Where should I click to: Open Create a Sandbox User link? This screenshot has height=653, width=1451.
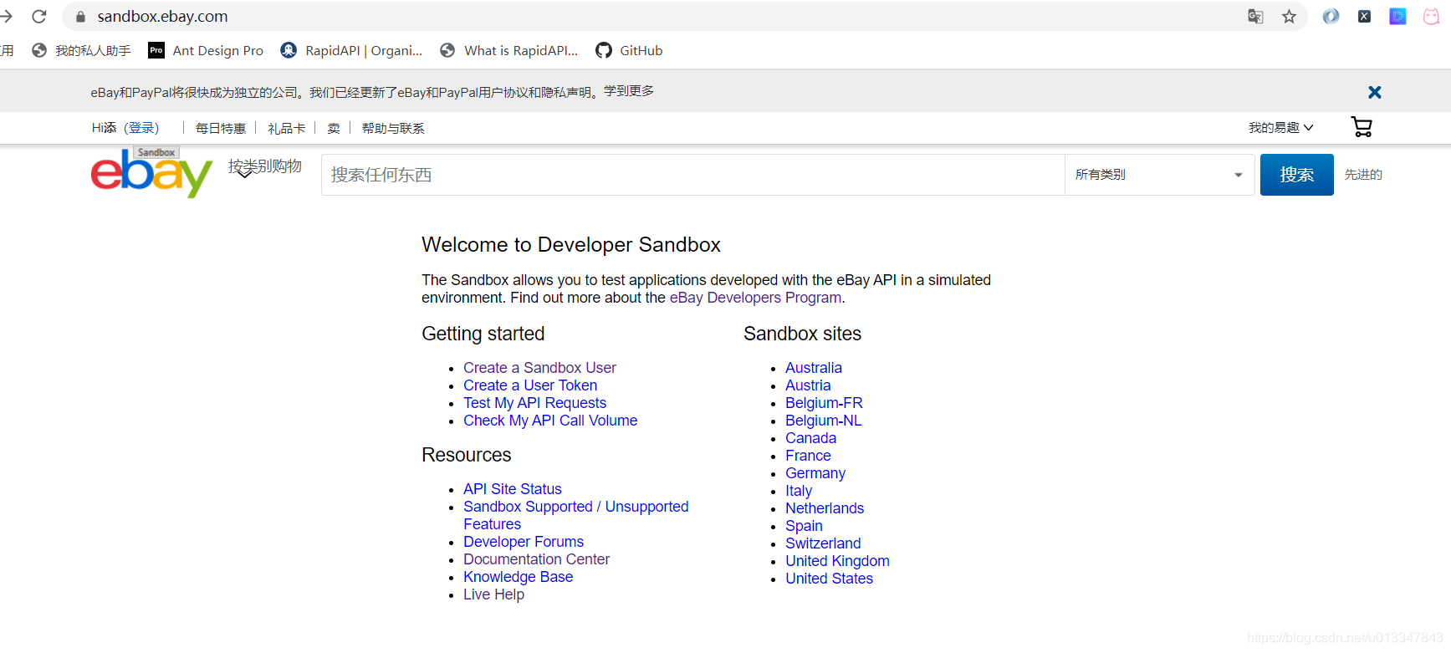(539, 368)
